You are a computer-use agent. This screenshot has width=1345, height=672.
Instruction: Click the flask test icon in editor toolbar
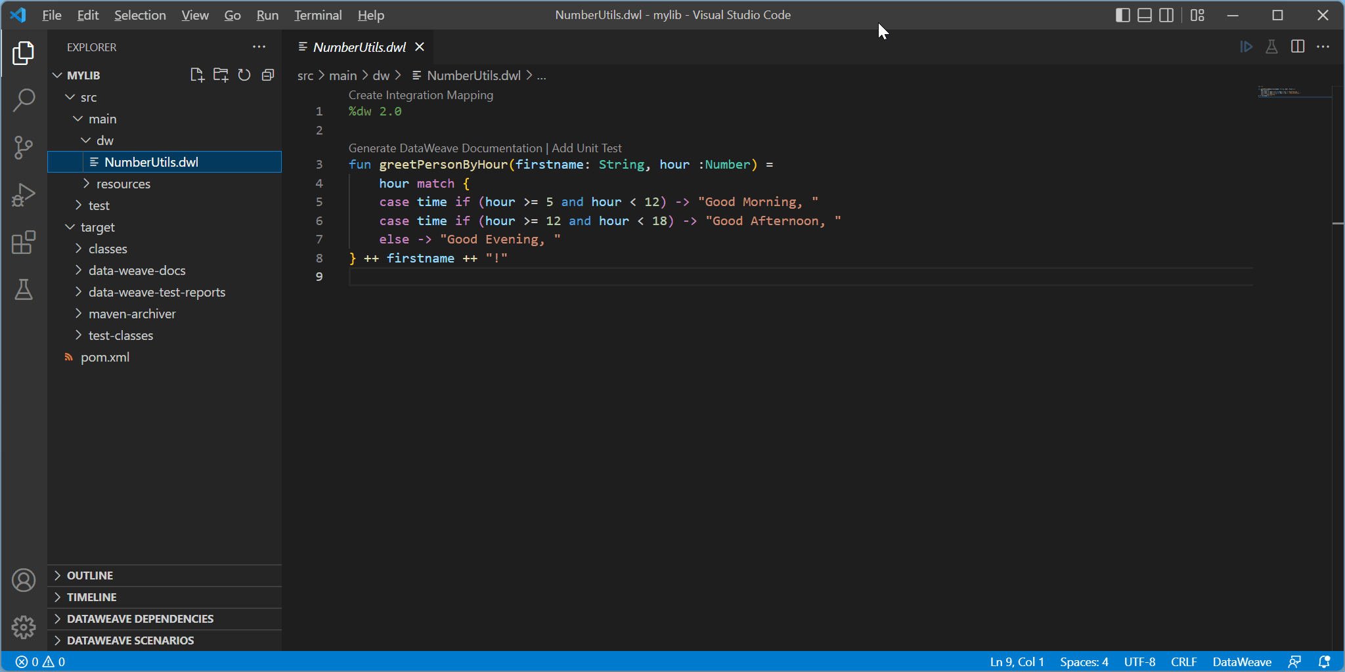click(1271, 47)
